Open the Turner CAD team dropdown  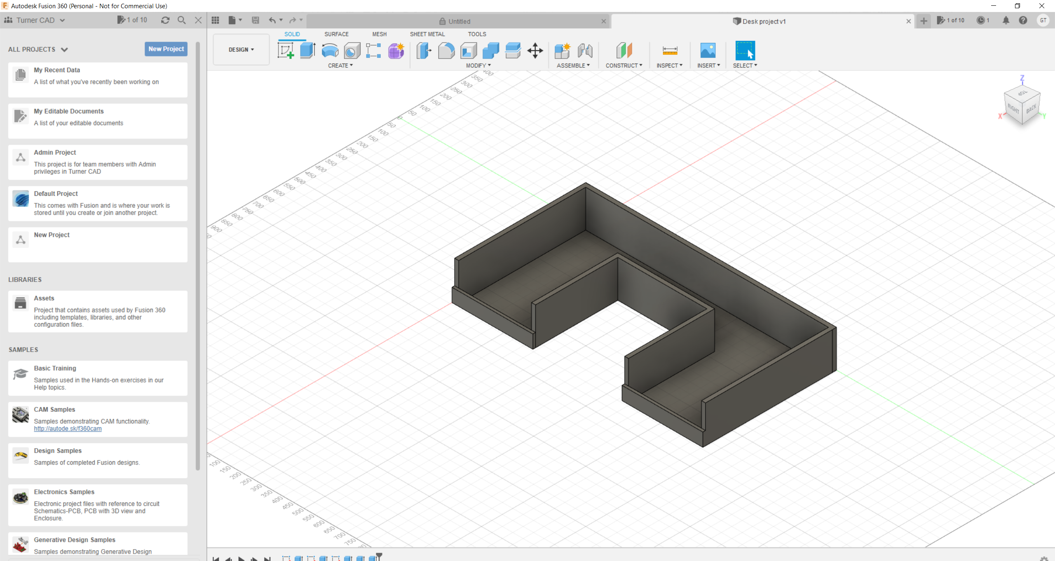[35, 20]
